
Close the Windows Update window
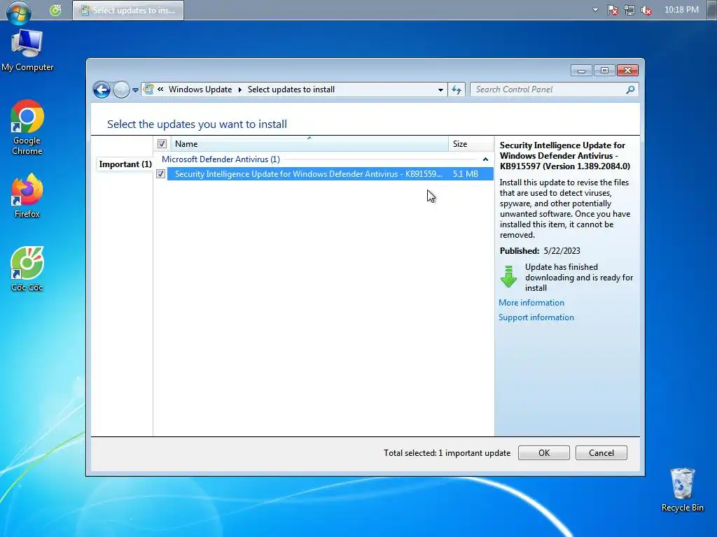click(x=627, y=71)
